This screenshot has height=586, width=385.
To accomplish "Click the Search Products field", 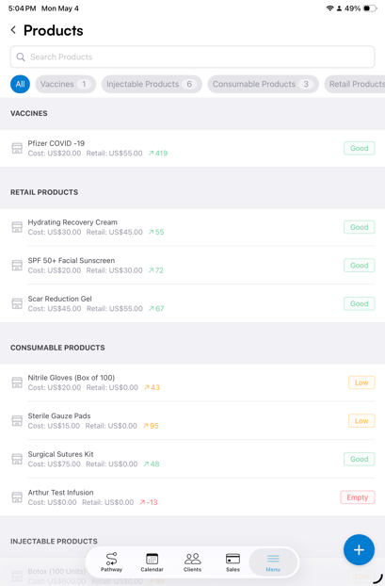I will click(192, 57).
